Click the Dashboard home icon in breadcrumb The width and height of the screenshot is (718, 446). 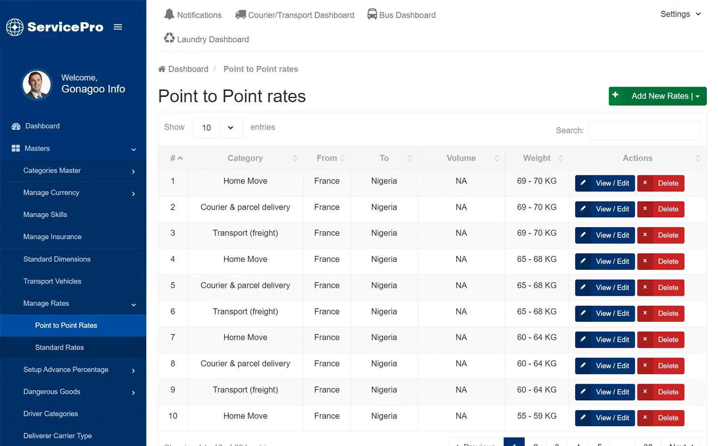point(162,69)
